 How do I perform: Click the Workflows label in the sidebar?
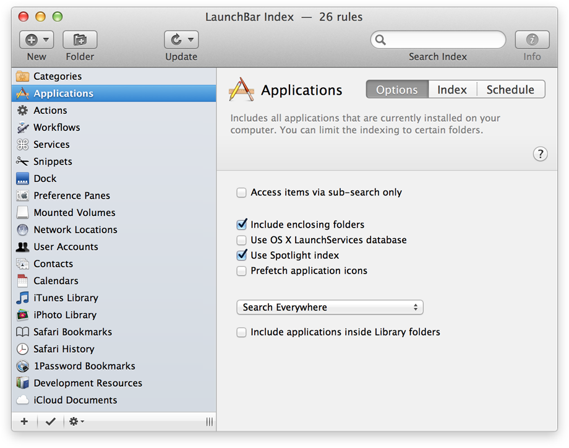click(57, 127)
